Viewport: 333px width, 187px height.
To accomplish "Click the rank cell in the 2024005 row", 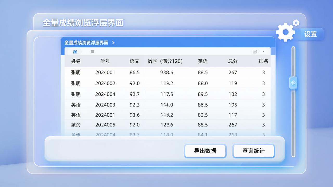I will pos(263,125).
